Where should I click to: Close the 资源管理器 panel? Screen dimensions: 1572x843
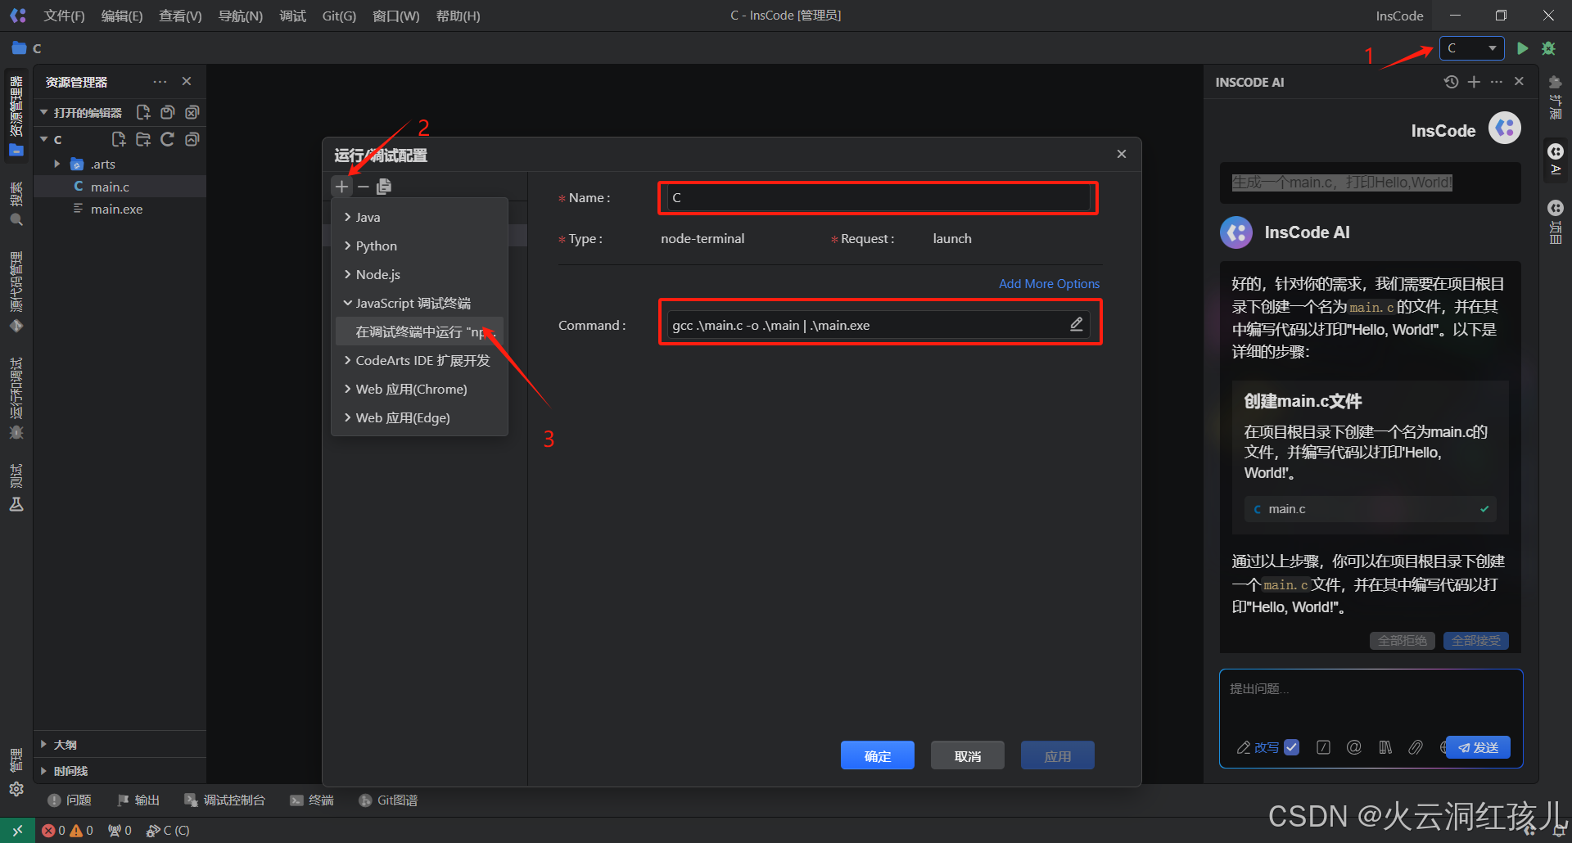(x=187, y=82)
